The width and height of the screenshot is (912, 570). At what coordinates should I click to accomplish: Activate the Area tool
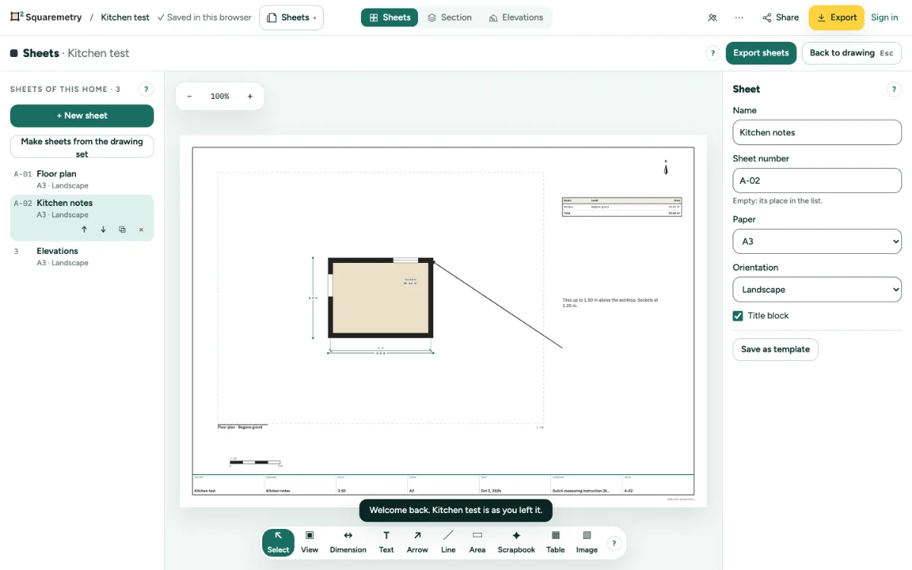point(477,543)
